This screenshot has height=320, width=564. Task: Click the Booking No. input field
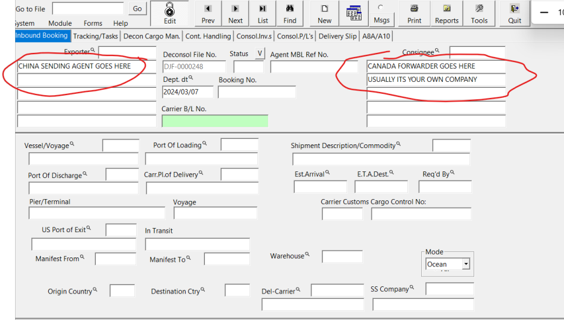tap(257, 92)
